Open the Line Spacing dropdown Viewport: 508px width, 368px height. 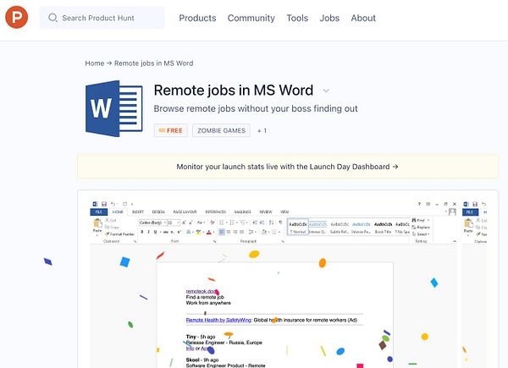point(251,232)
